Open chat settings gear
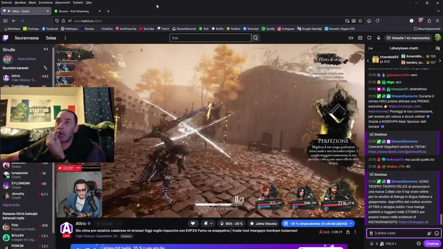Screen dimensions: 443x249 (419, 243)
